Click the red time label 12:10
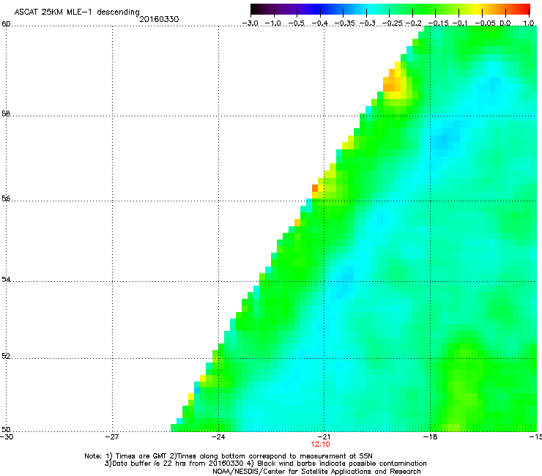Image resolution: width=542 pixels, height=476 pixels. click(x=320, y=445)
